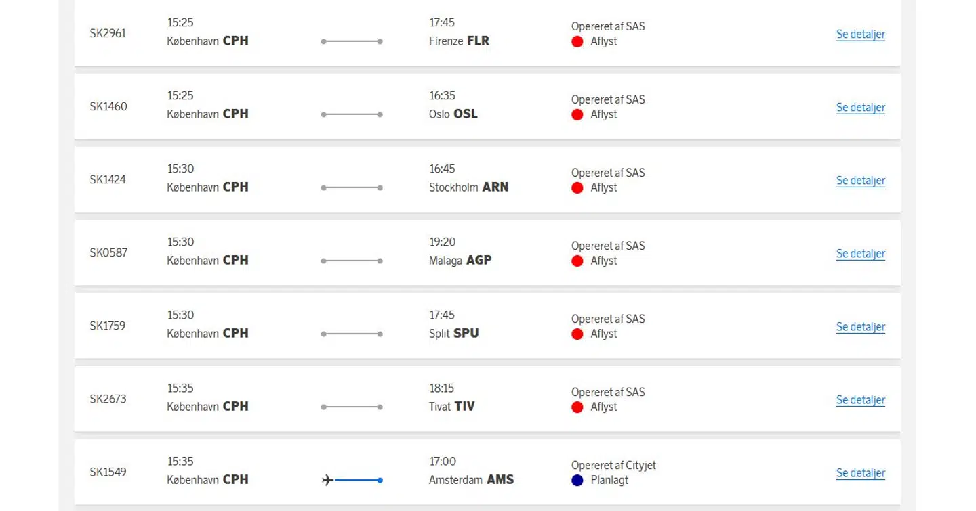Click red cancelled status dot for Firenze flight
This screenshot has width=976, height=511.
[x=577, y=41]
